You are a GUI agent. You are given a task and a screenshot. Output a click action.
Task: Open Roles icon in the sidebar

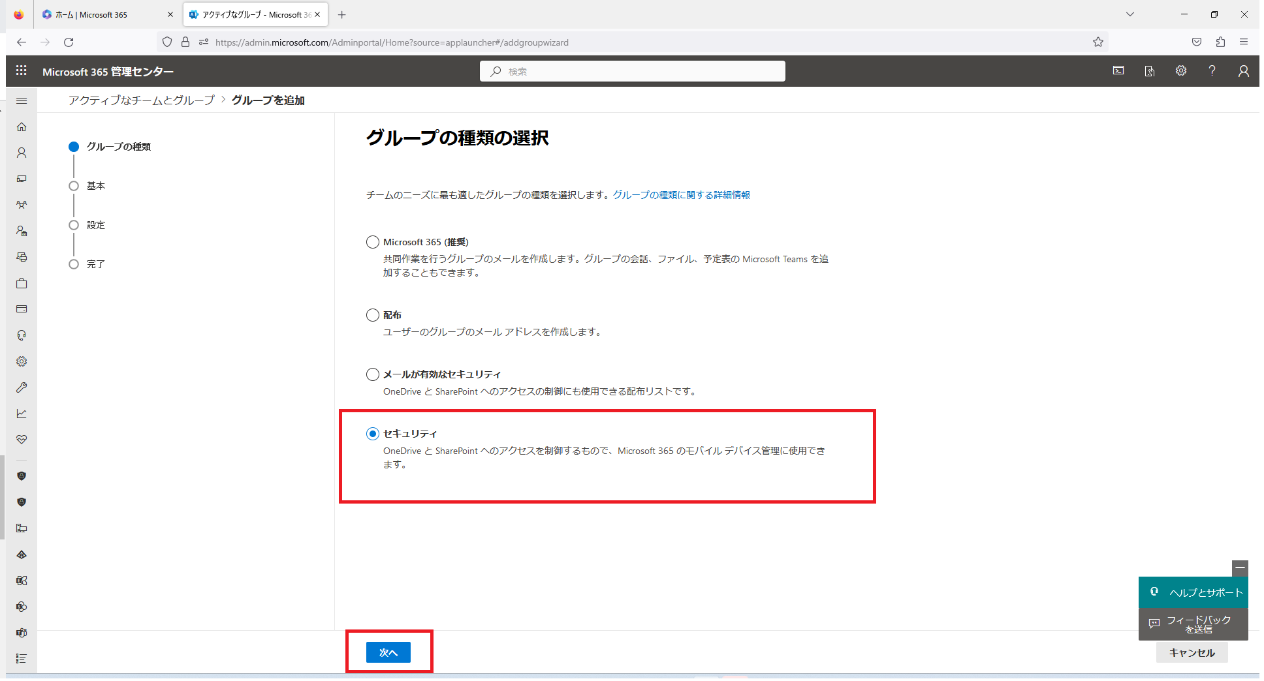pyautogui.click(x=22, y=231)
